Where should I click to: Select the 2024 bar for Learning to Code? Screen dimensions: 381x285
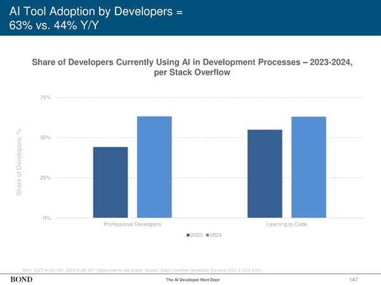(309, 167)
